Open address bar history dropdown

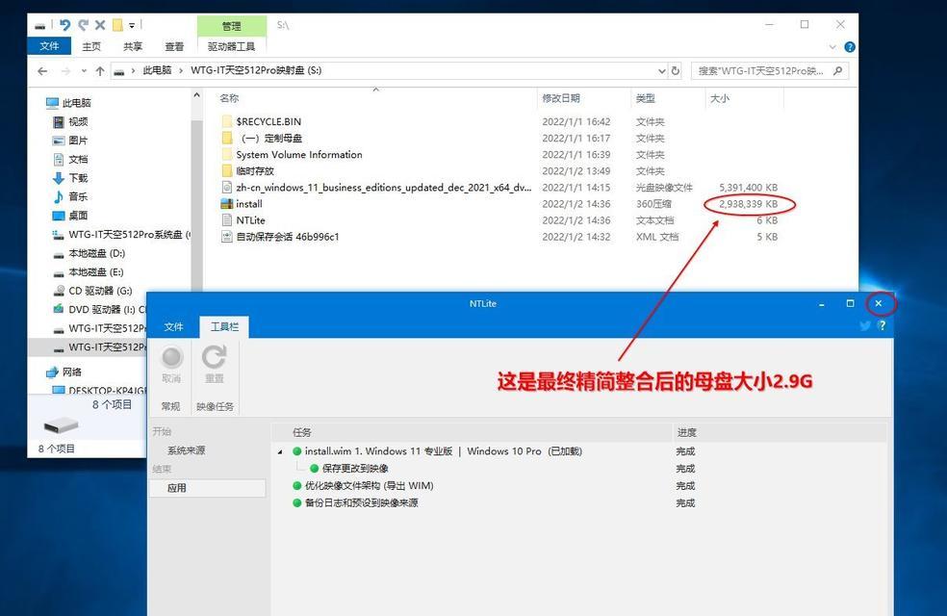click(662, 70)
